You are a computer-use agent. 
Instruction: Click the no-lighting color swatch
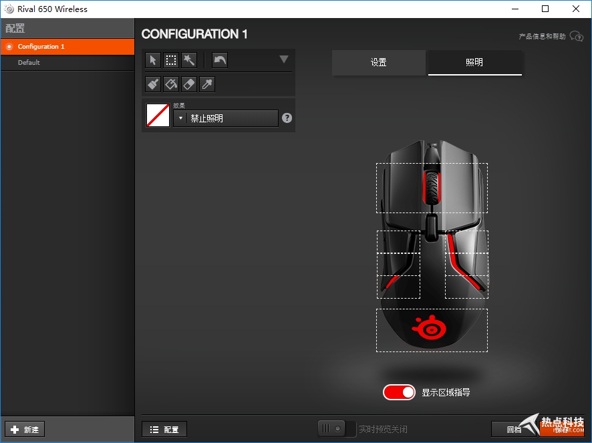coord(158,115)
